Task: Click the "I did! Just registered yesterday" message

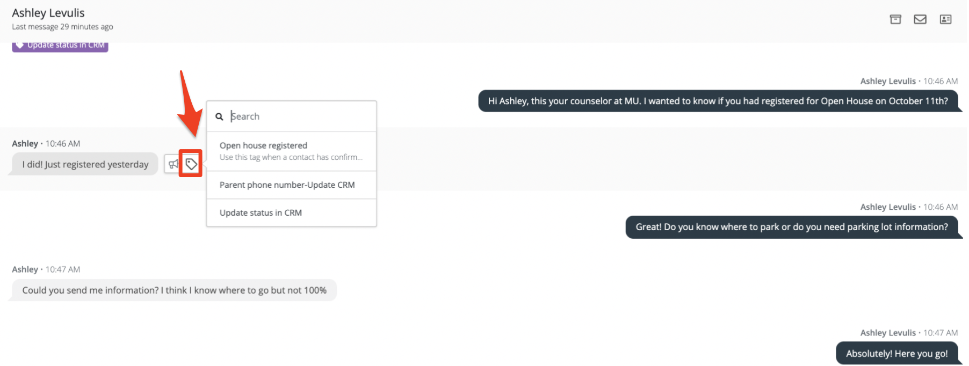Action: [85, 164]
